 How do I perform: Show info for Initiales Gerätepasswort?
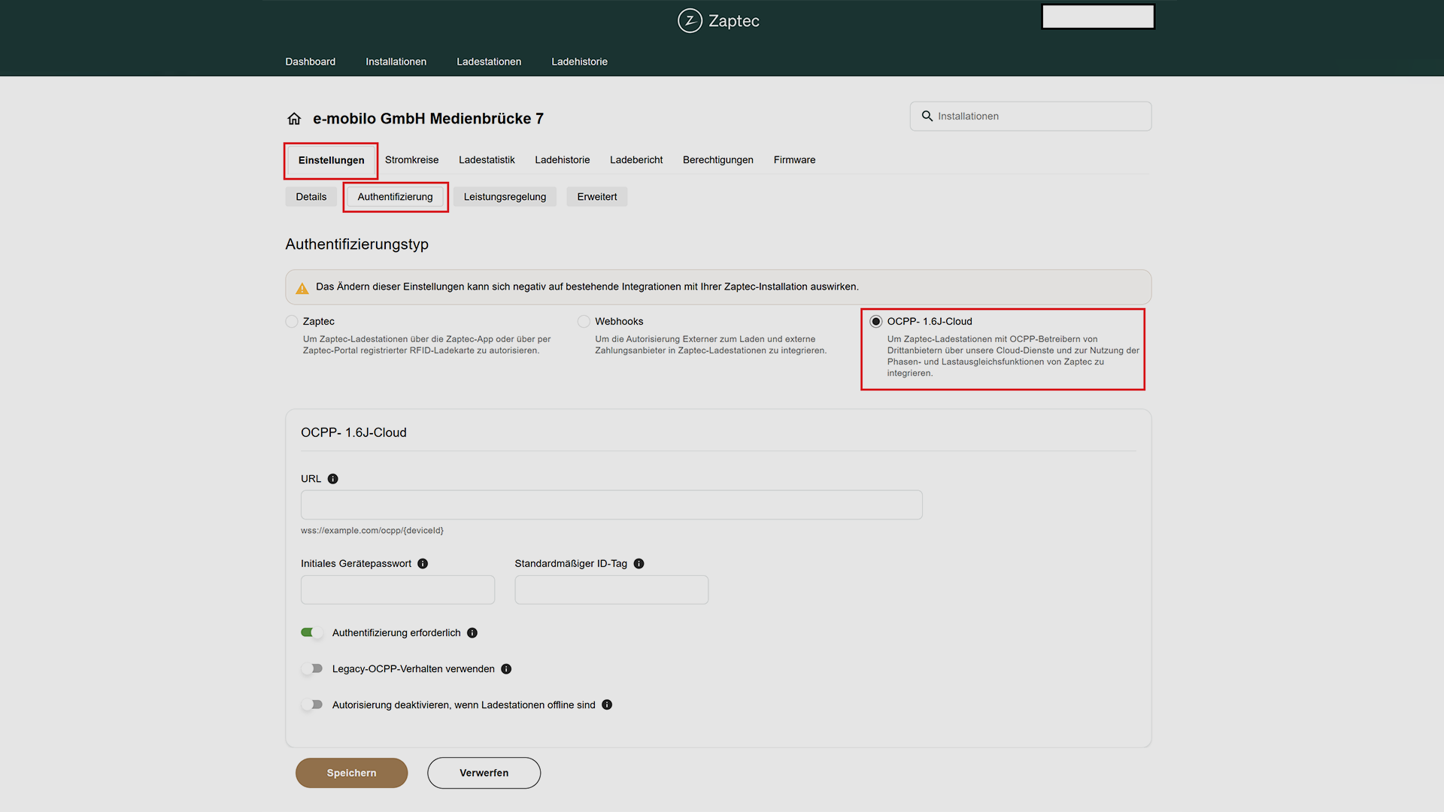click(423, 564)
